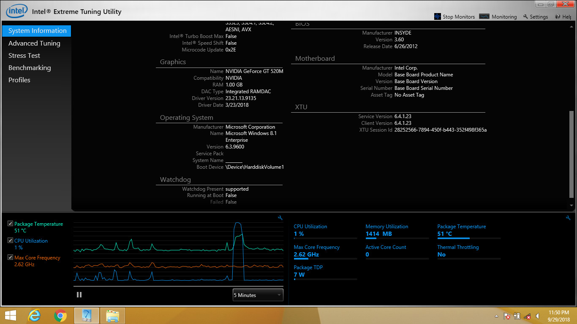Click 'NVIDIA GeForce GT 520M' graphics name
Viewport: 577px width, 324px height.
[x=254, y=71]
